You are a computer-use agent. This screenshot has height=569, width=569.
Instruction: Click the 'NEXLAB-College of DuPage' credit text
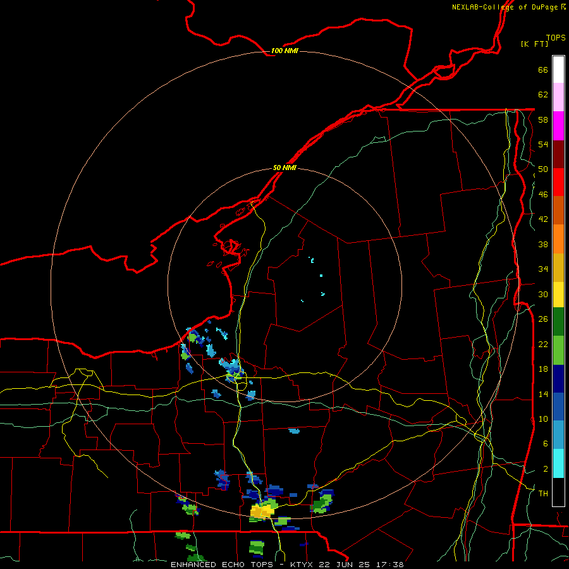pos(505,7)
